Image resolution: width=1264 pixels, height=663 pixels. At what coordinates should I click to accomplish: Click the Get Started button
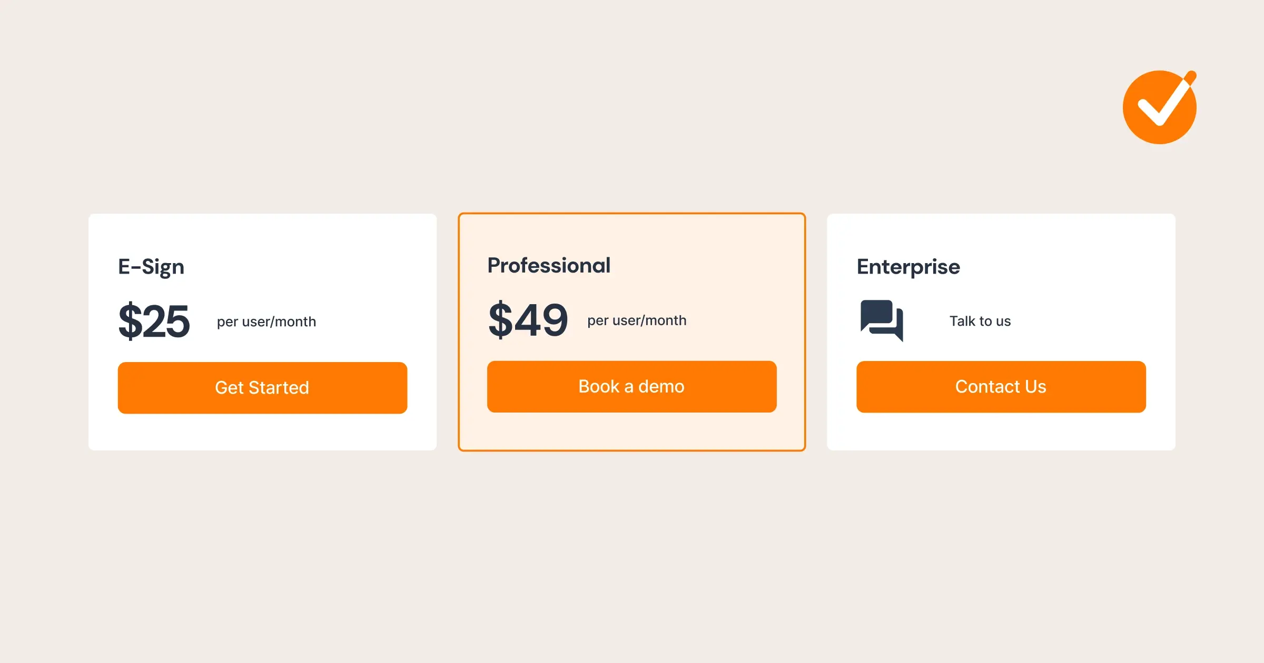coord(262,388)
